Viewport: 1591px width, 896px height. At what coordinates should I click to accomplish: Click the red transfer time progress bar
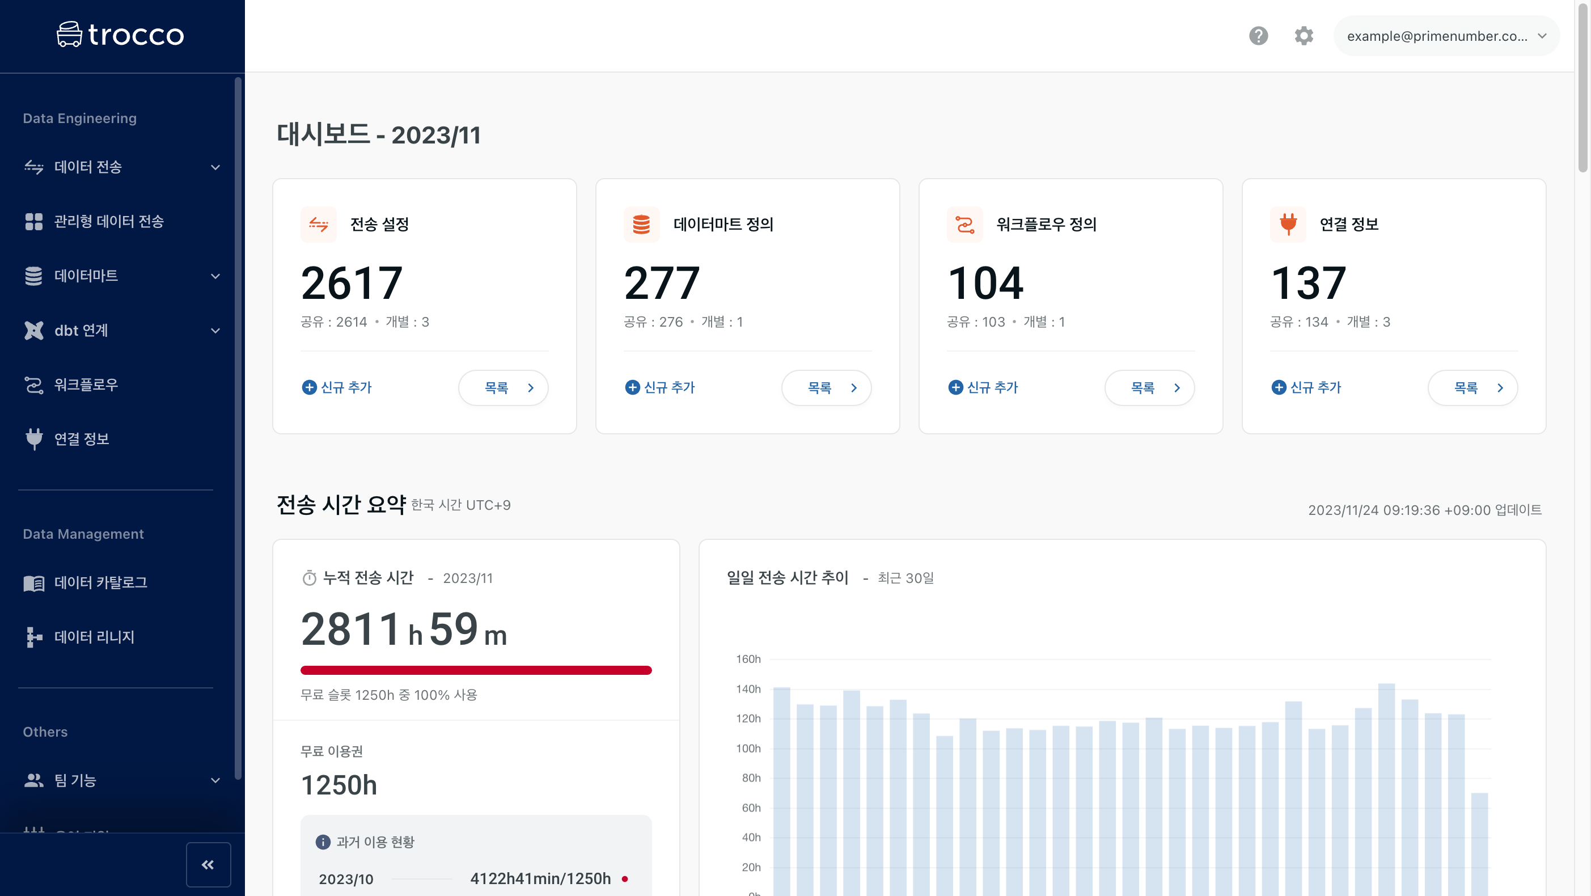point(476,670)
